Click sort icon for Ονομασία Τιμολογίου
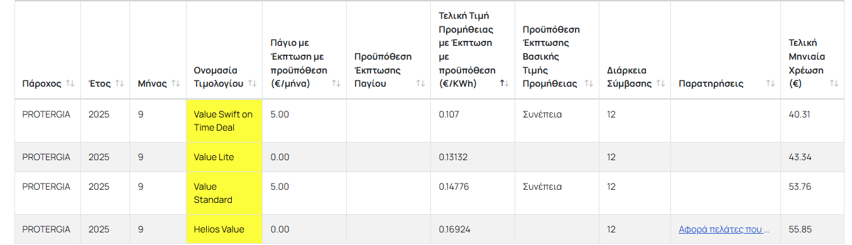This screenshot has height=245, width=852. [x=252, y=84]
